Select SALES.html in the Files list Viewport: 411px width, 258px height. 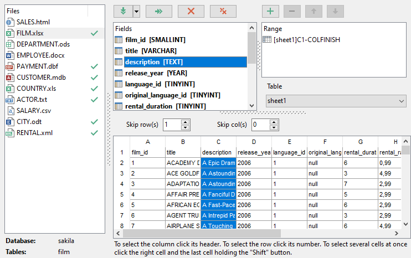[33, 22]
